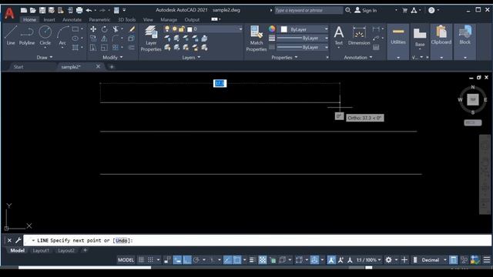This screenshot has width=493, height=277.
Task: Click the white ByLayer color swatch
Action: tap(284, 29)
